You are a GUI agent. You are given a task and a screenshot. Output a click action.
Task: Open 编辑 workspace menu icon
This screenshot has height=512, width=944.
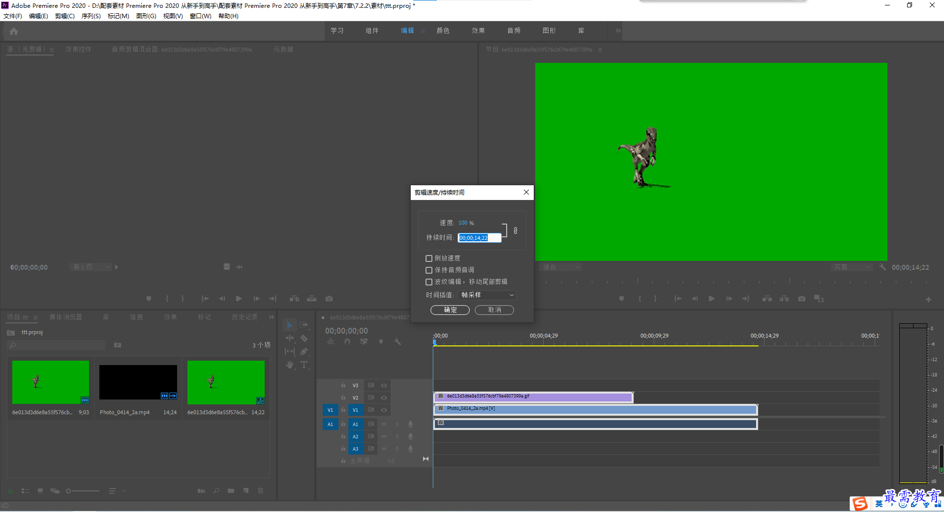pyautogui.click(x=423, y=31)
